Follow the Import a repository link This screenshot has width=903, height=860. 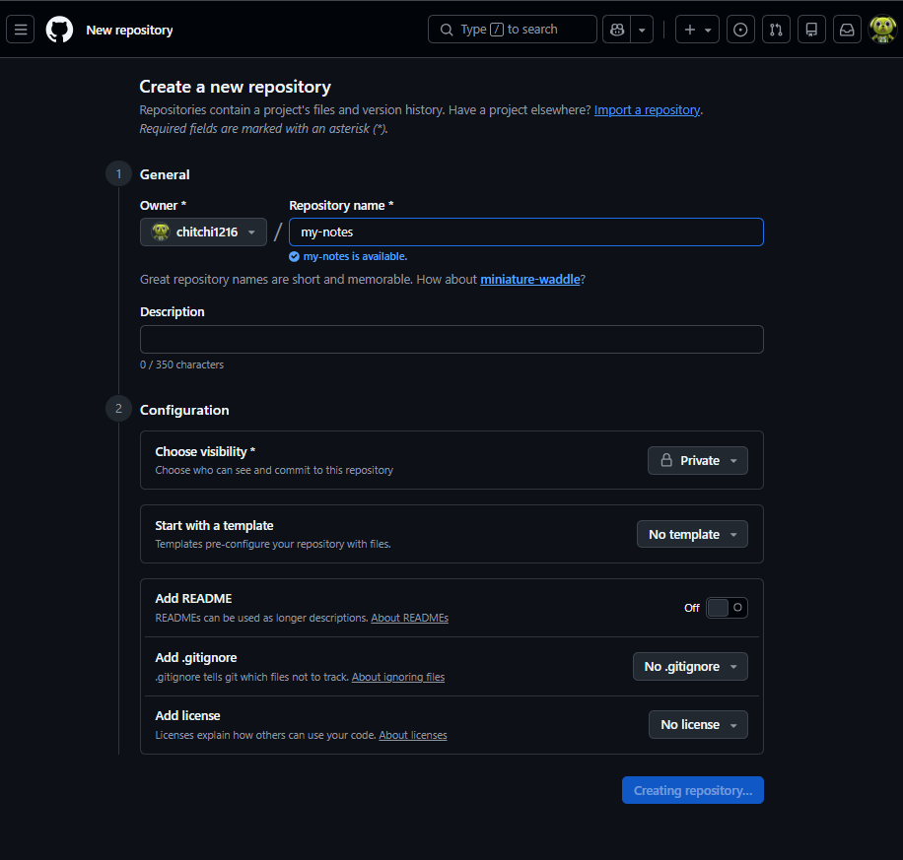(x=647, y=110)
